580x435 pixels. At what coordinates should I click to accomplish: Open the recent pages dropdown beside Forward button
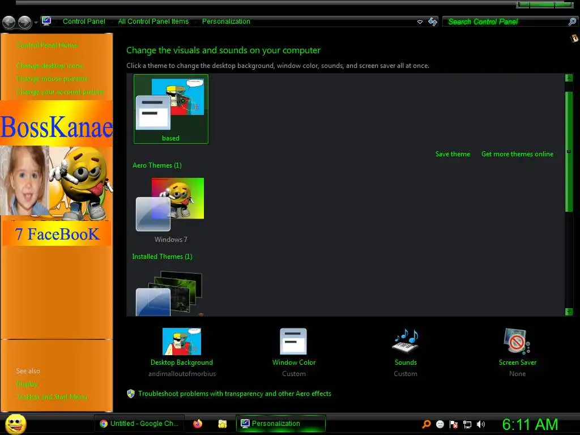click(36, 23)
